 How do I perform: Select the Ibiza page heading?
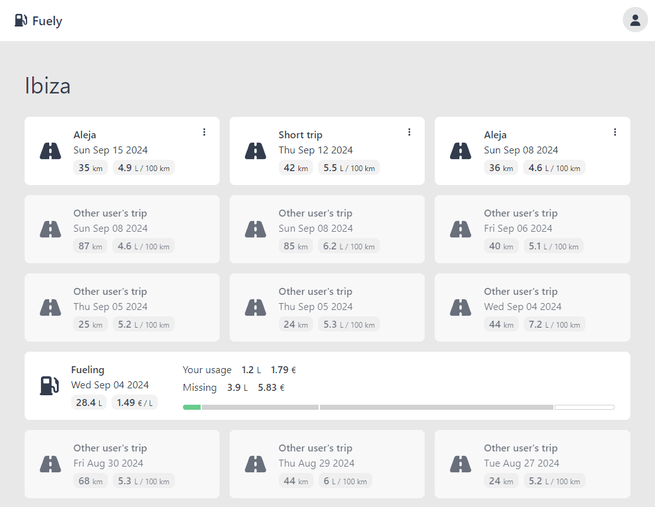47,86
